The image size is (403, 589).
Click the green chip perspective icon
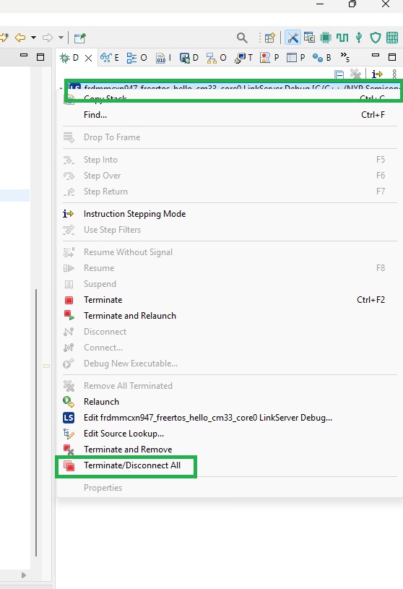pyautogui.click(x=326, y=38)
